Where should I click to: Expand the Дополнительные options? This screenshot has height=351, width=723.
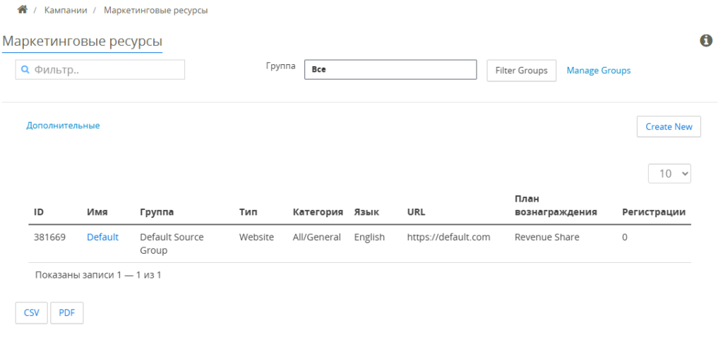(63, 125)
